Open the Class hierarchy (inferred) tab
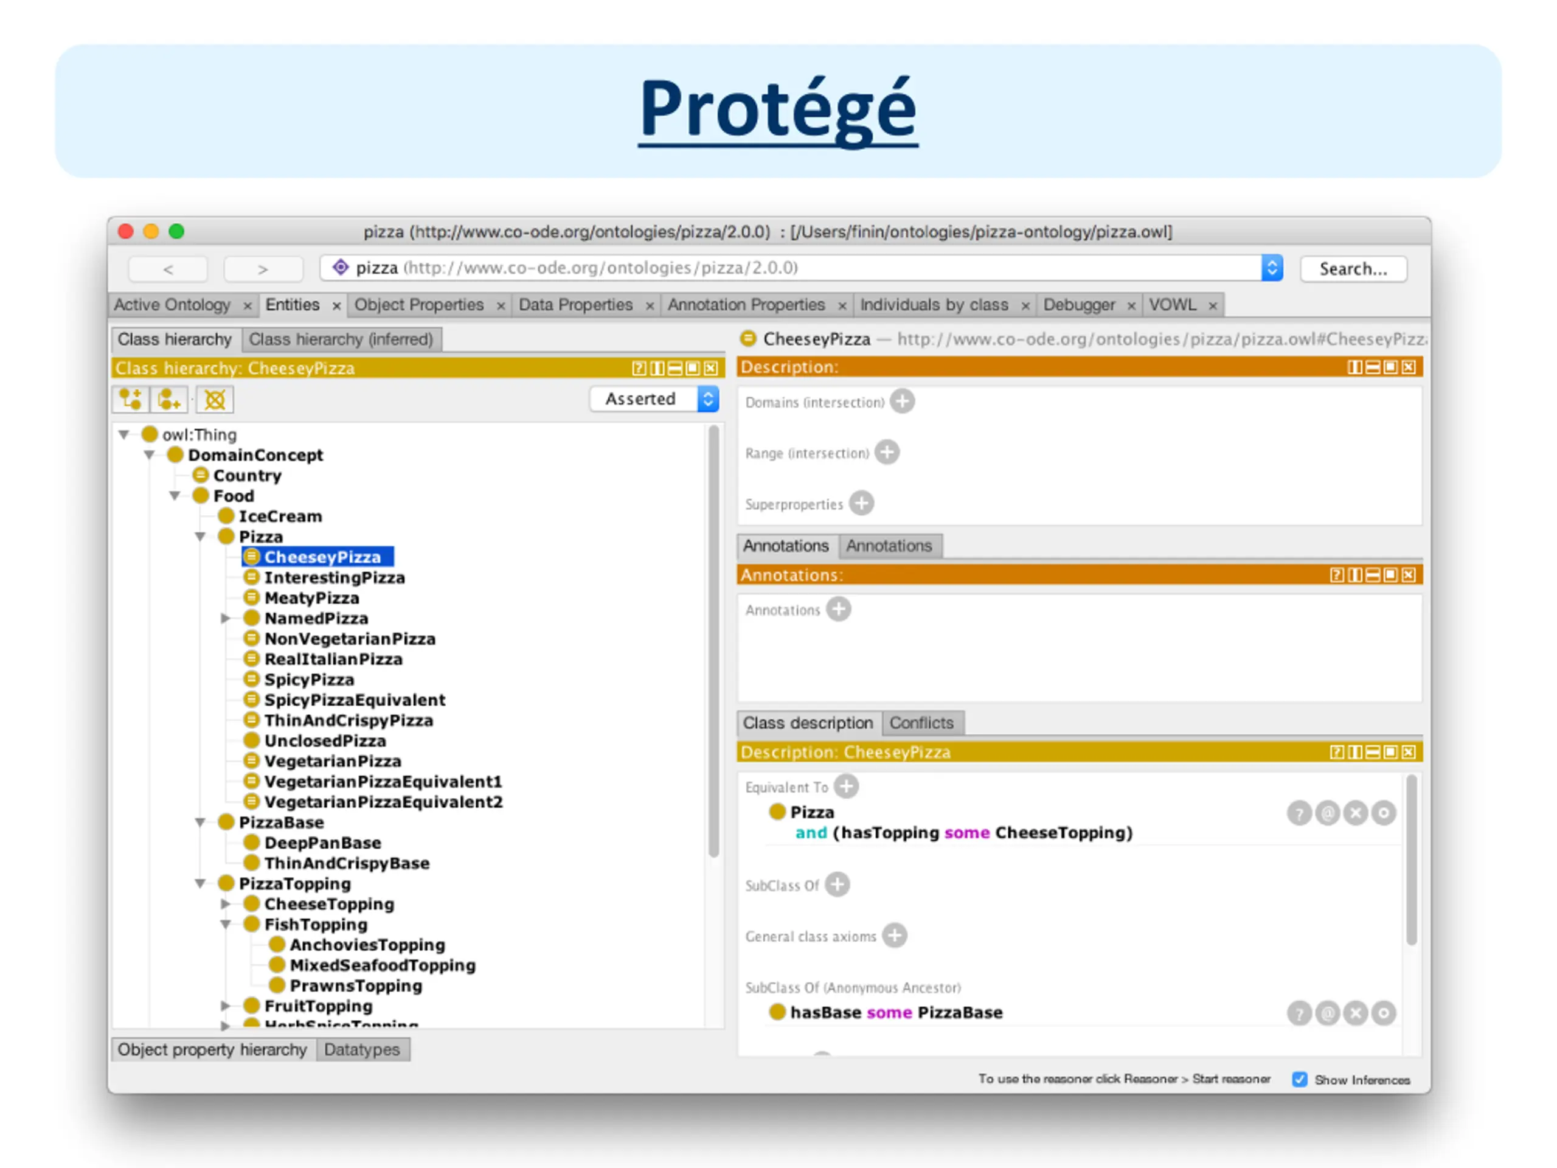 (x=341, y=339)
